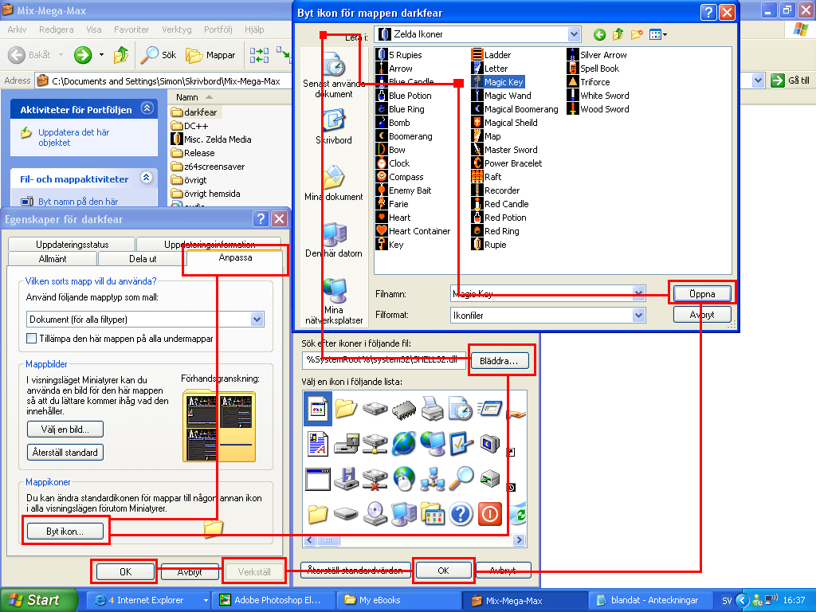Click the Verkställ button in properties dialog

[254, 572]
